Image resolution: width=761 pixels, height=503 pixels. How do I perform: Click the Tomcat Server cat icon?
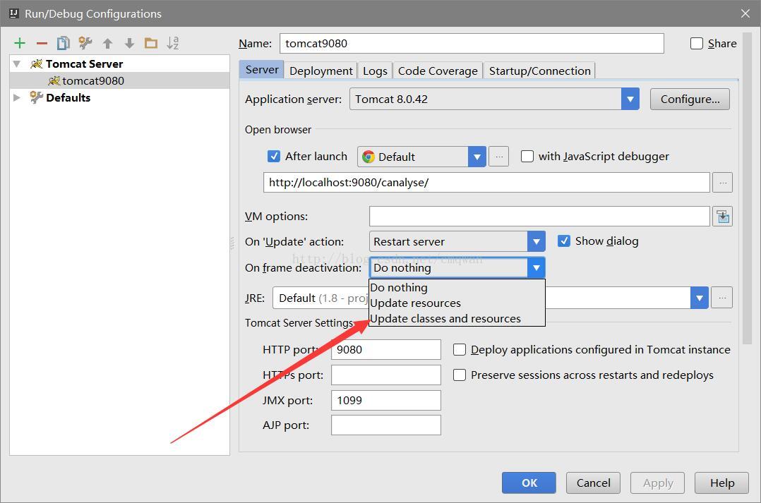[37, 64]
